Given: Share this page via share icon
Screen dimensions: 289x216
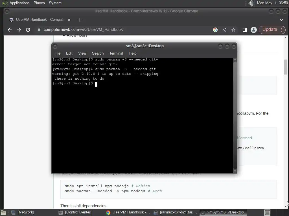Looking at the screenshot, I should click(x=224, y=30).
